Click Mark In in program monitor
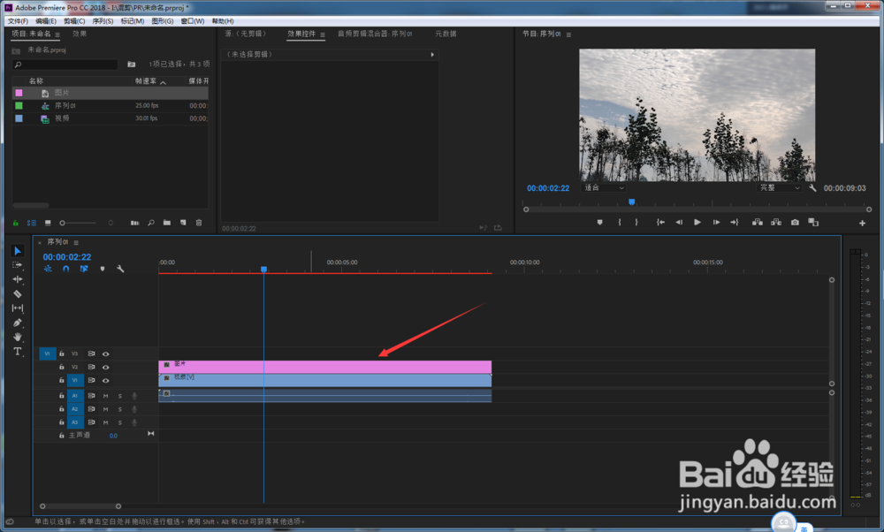 click(619, 223)
